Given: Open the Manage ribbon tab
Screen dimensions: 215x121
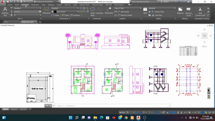Looking at the screenshot, I should pyautogui.click(x=51, y=5).
